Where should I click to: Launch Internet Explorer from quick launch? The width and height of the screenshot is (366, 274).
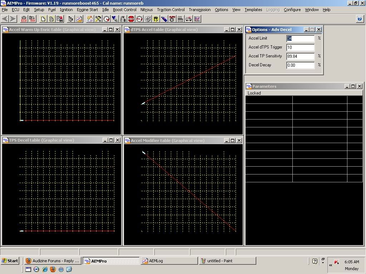[x=45, y=269]
